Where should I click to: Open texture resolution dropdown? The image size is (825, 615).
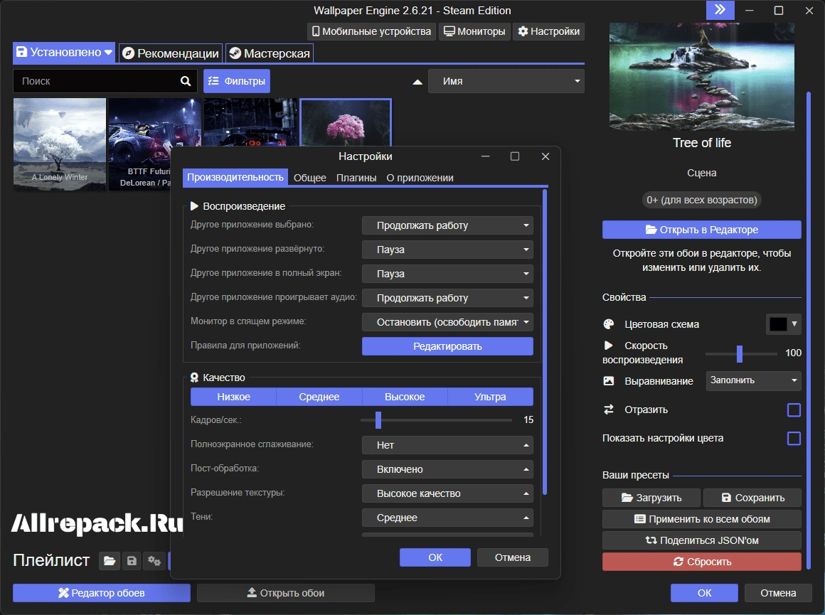tap(447, 493)
